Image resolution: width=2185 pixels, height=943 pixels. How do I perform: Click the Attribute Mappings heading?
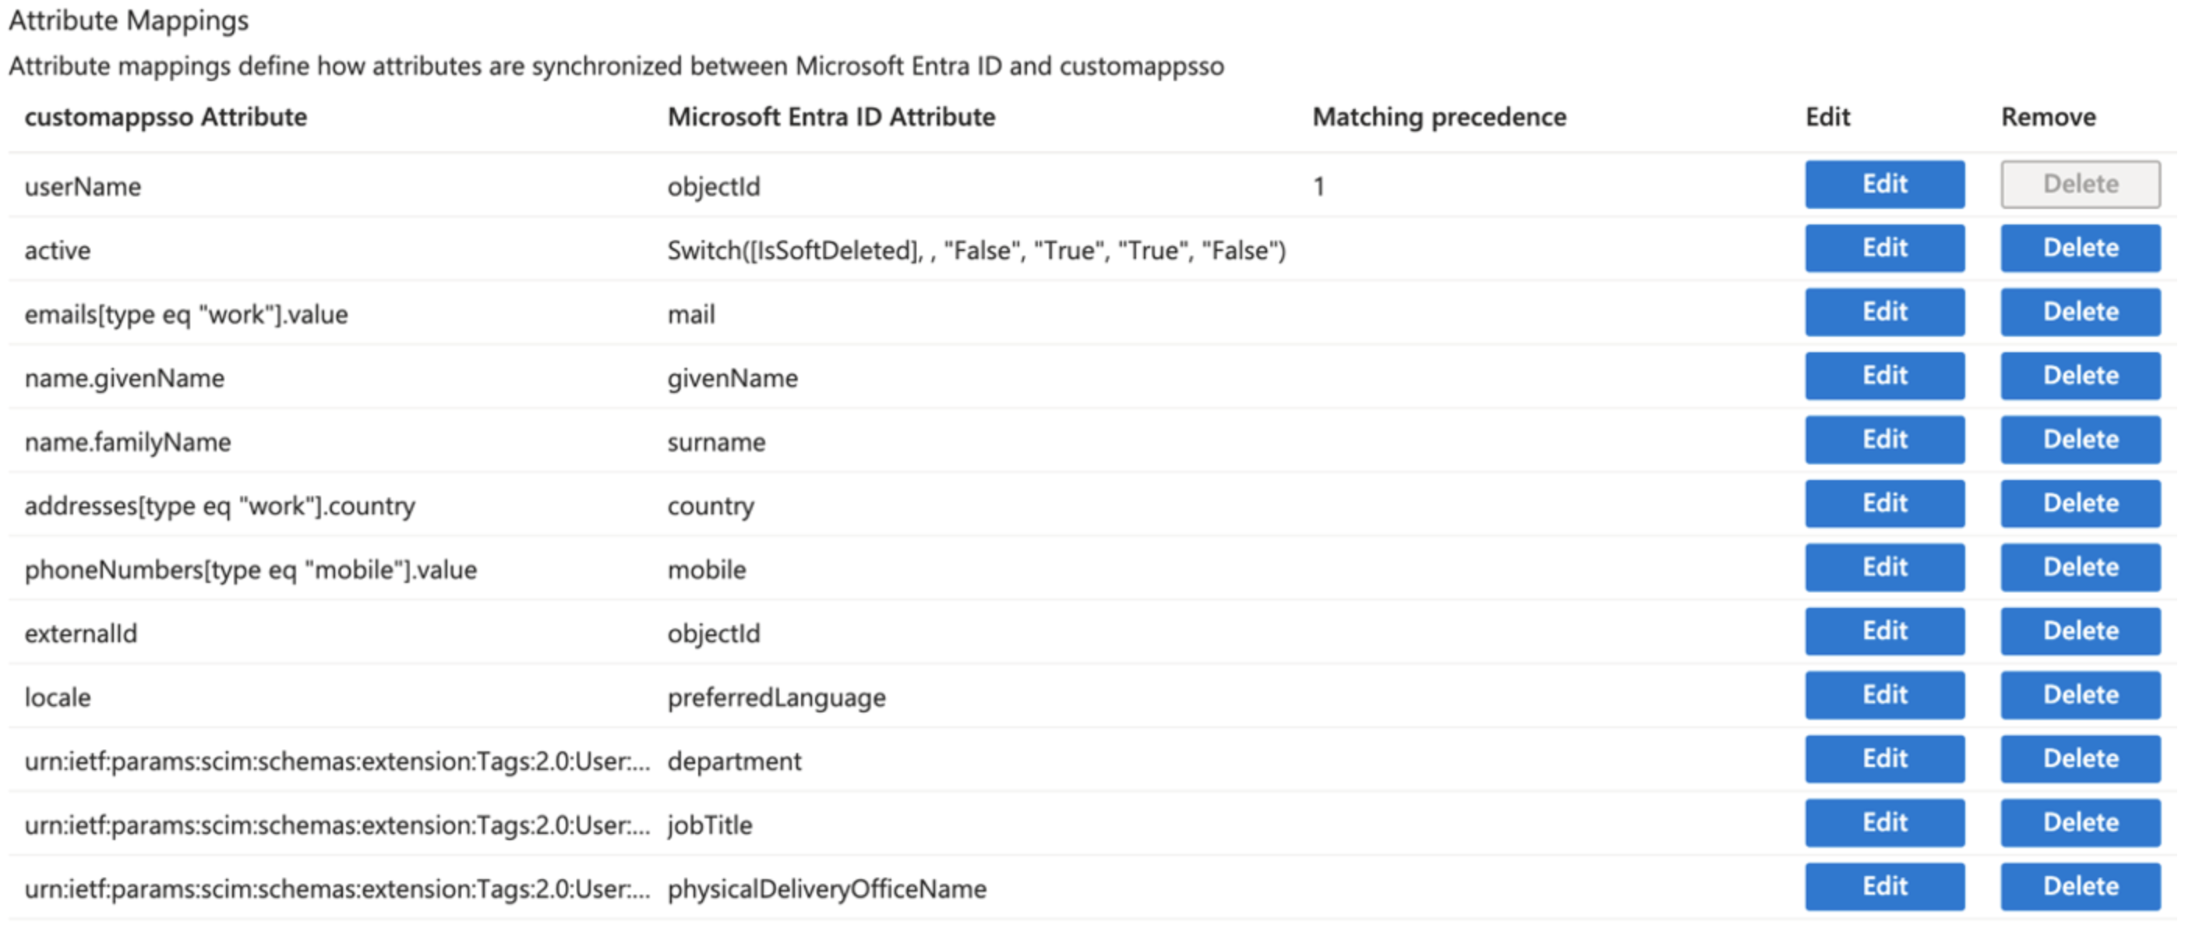[x=129, y=20]
